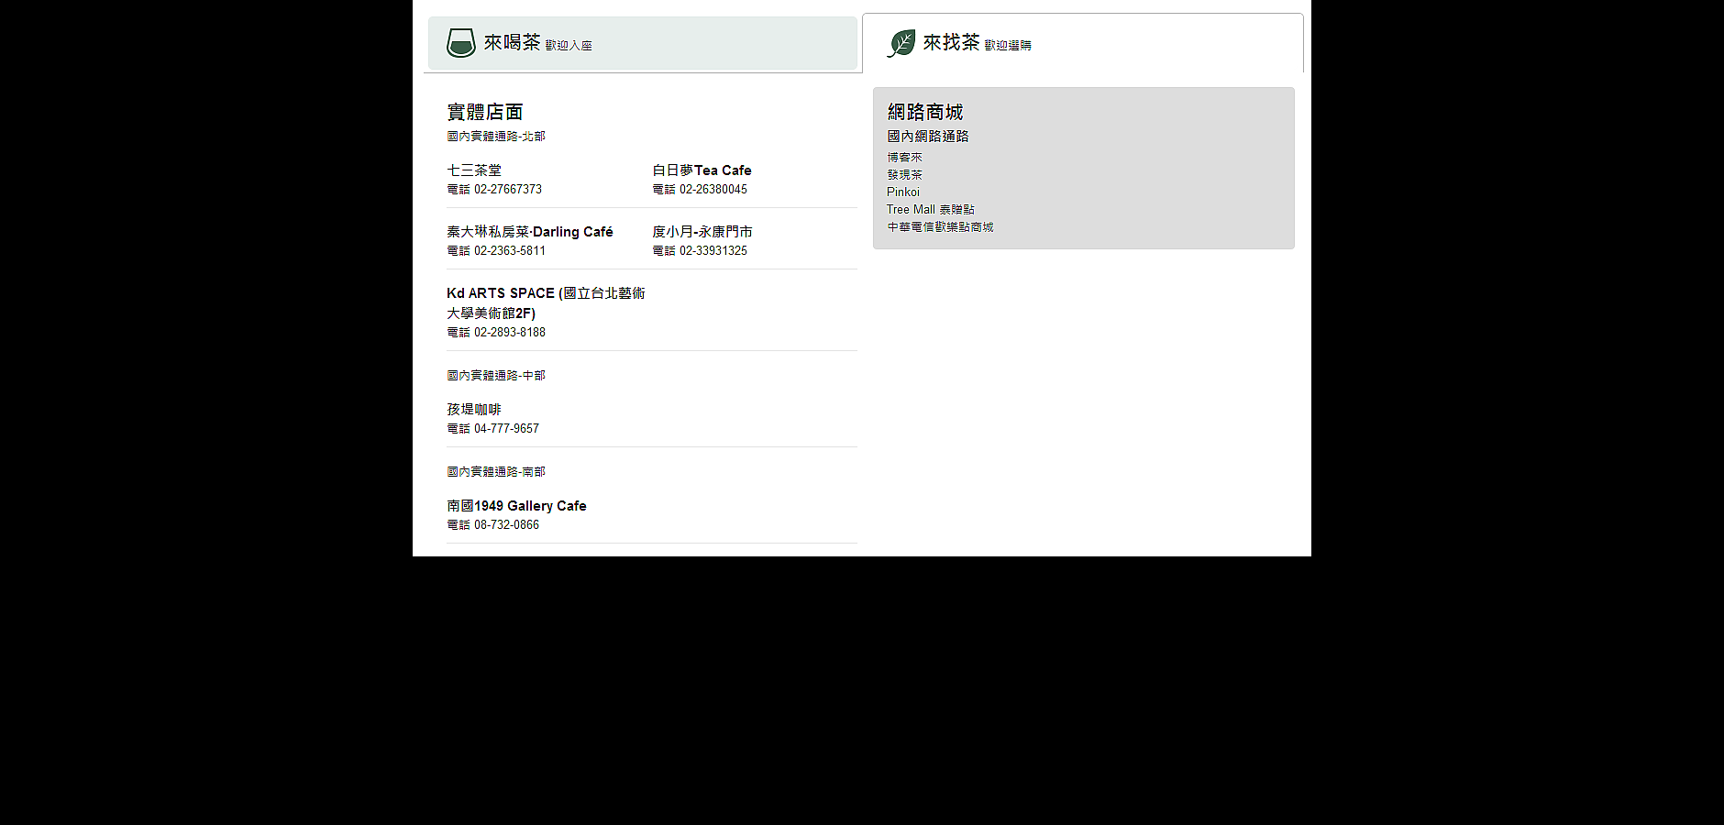This screenshot has width=1724, height=825.
Task: Click phone number 02-26380045
Action: [713, 190]
